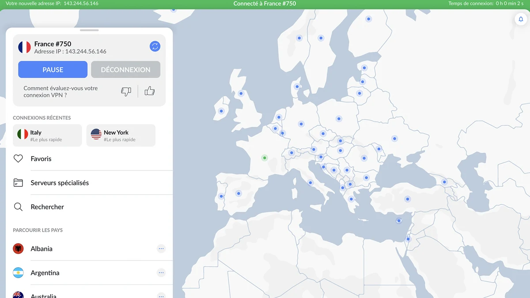Rate connection with thumbs up icon
This screenshot has width=530, height=298.
[x=150, y=91]
